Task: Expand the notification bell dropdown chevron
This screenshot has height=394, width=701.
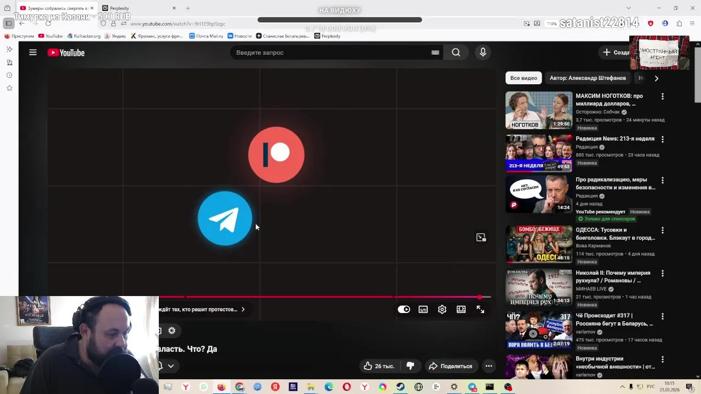Action: (171, 366)
